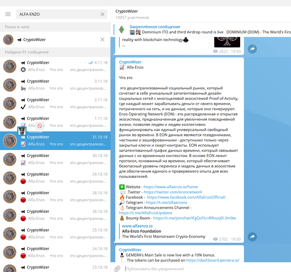Click the megaphone channel icon on 30.10.18 result
Viewport: 291px width, 272px height.
[x=23, y=156]
